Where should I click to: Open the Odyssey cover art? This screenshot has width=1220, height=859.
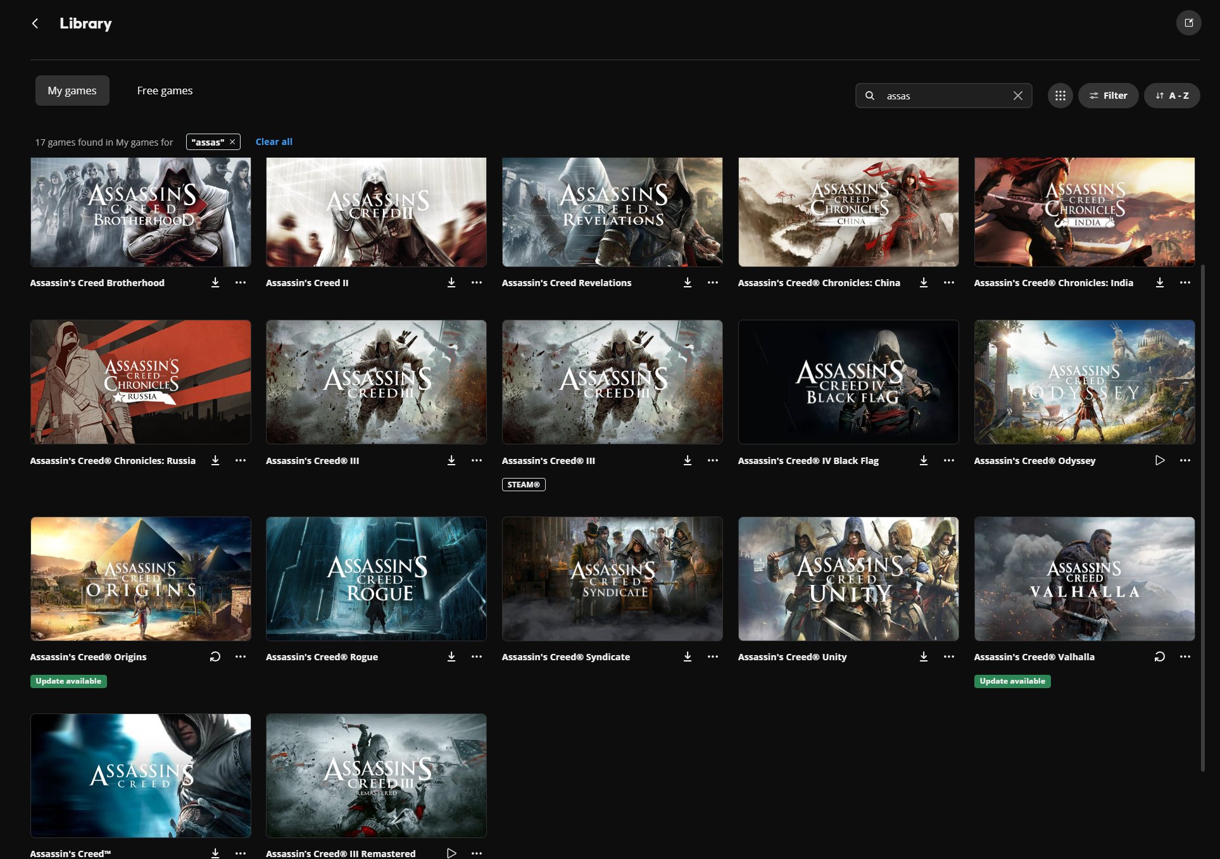point(1085,382)
